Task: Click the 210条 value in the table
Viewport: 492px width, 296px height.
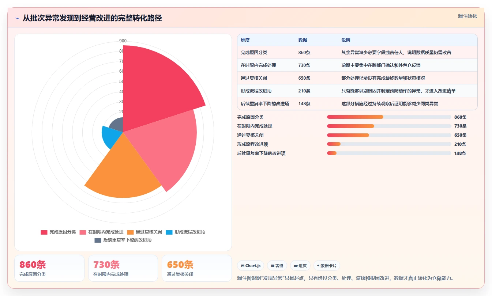Action: (304, 91)
